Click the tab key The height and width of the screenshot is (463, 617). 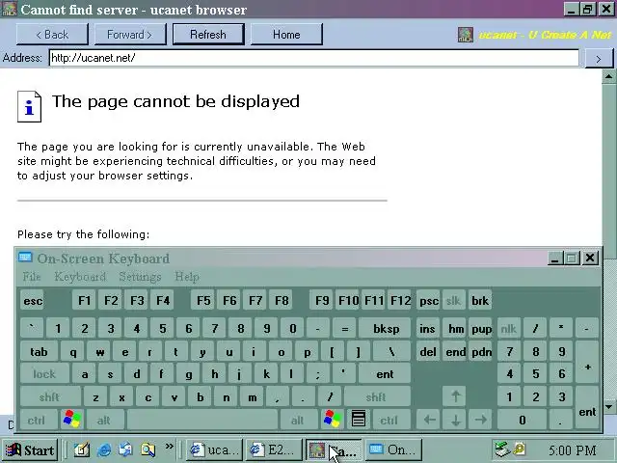click(x=39, y=351)
